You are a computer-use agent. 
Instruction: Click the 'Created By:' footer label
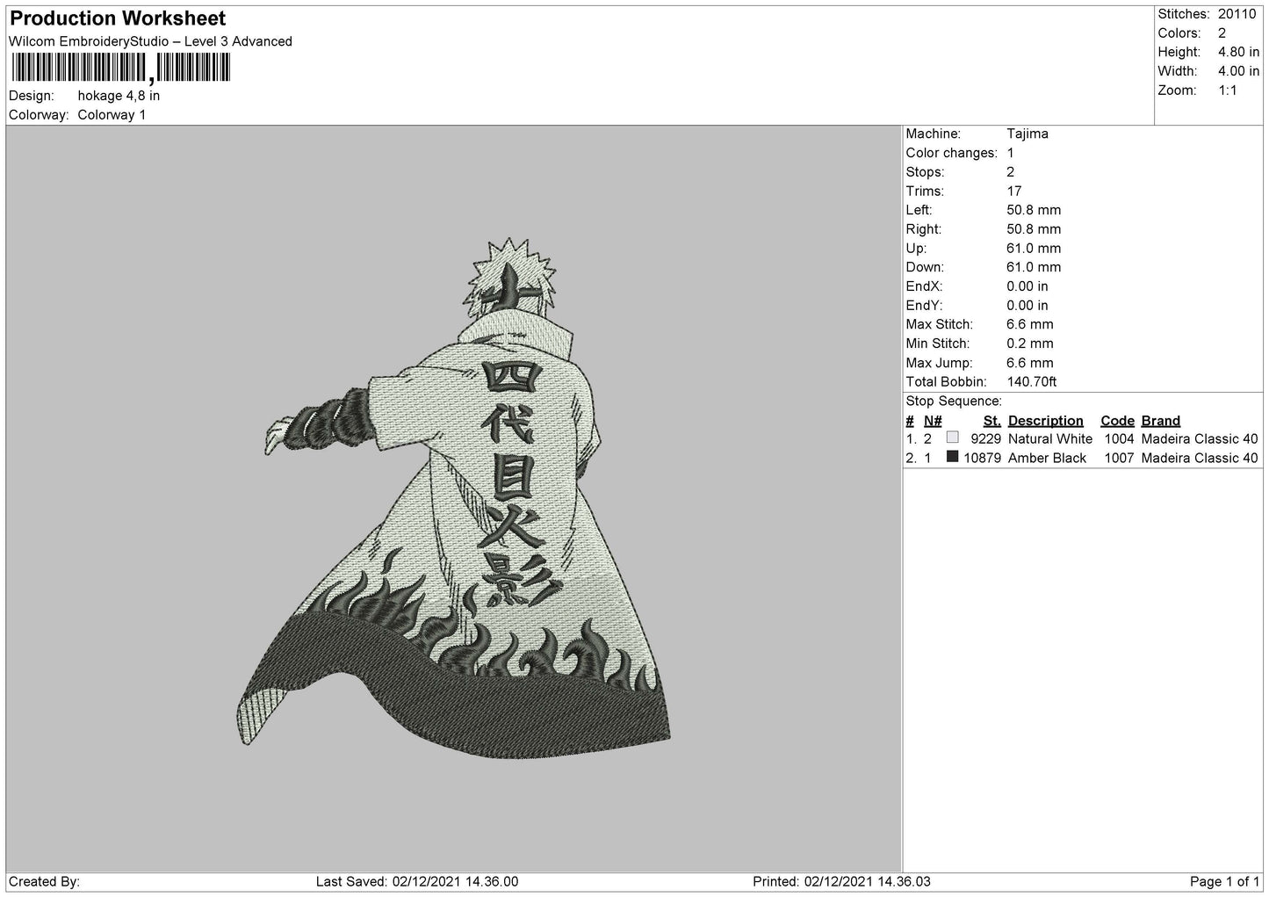(45, 881)
